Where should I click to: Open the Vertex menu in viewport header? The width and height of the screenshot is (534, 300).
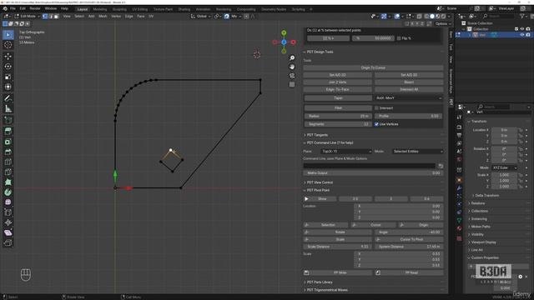(x=116, y=16)
